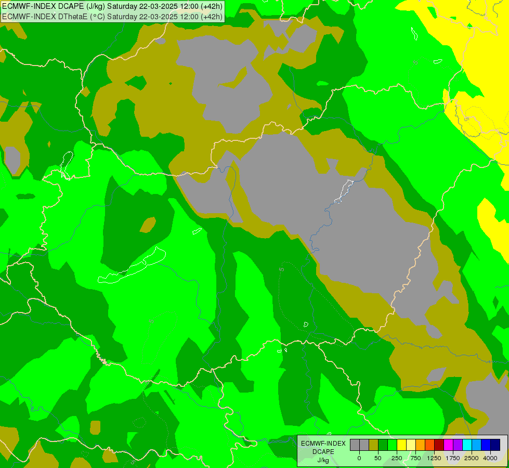The height and width of the screenshot is (468, 509).
Task: Select the olive legend swatch
Action: click(x=373, y=445)
